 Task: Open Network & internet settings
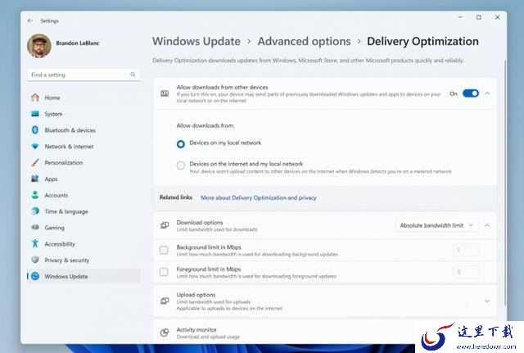pyautogui.click(x=69, y=147)
